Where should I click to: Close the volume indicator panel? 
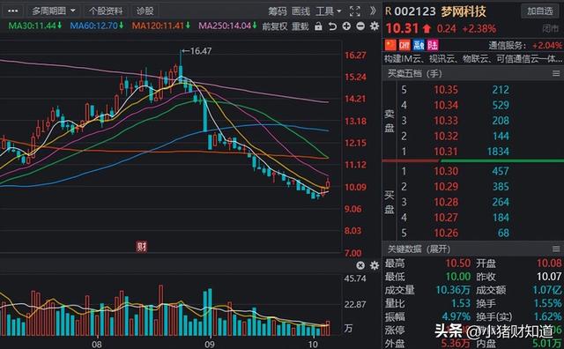(360, 265)
